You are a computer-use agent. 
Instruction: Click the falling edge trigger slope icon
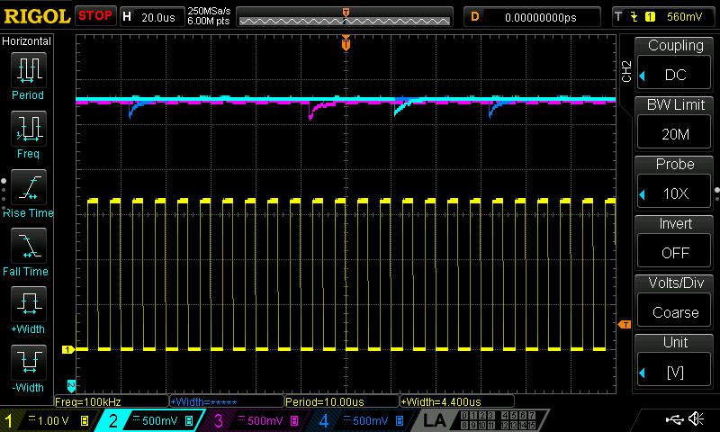pyautogui.click(x=634, y=17)
